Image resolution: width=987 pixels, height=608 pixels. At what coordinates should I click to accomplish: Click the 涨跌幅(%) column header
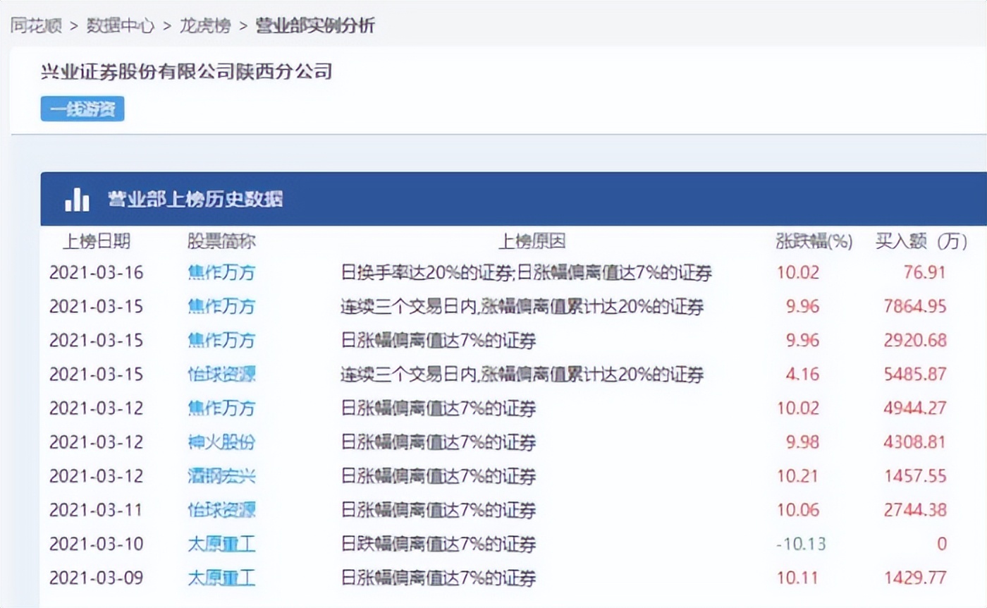tap(814, 241)
